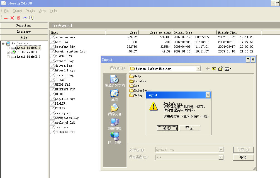Open Desktop (桌面) shortcut in places bar
The width and height of the screenshot is (280, 178).
click(x=115, y=96)
